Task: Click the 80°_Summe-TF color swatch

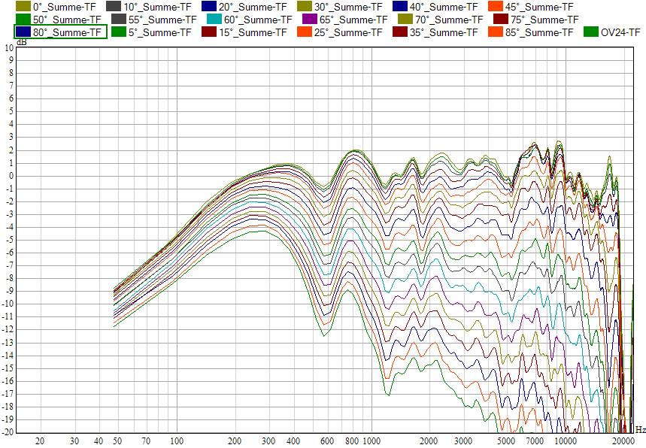Action: coord(23,32)
